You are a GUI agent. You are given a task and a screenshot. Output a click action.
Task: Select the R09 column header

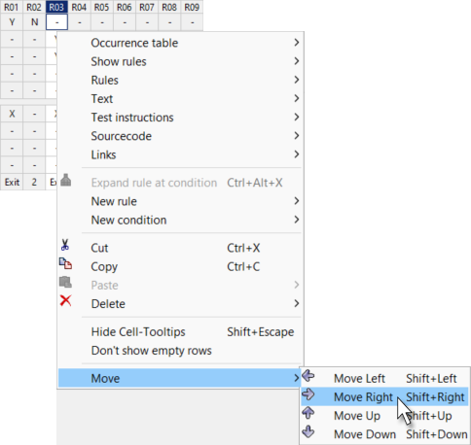click(x=192, y=7)
